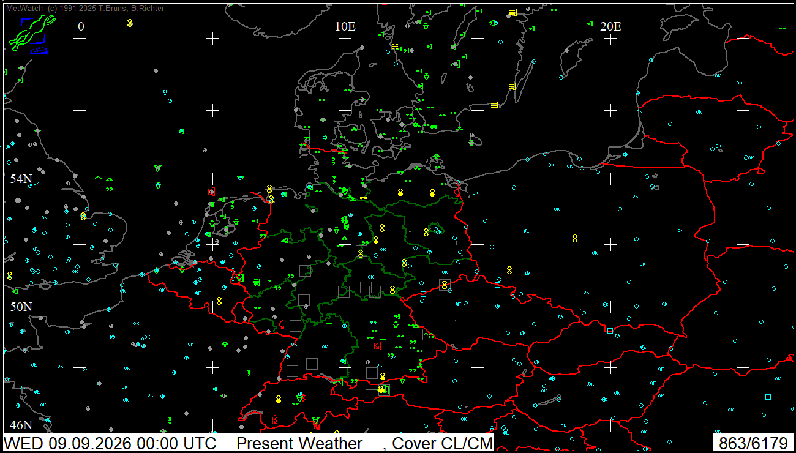Click the 20E longitude label
This screenshot has width=796, height=453.
[610, 26]
